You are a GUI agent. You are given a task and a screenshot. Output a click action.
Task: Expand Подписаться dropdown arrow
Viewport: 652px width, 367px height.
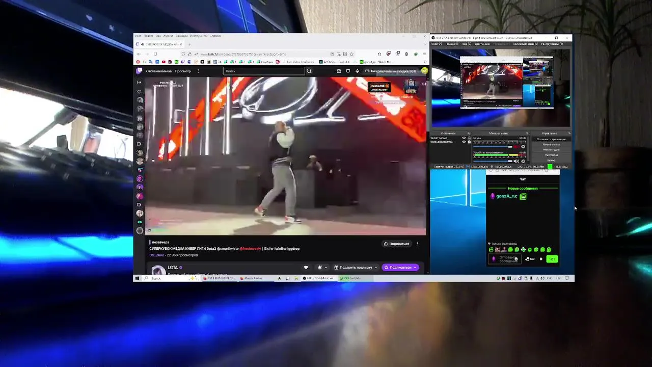tap(415, 267)
